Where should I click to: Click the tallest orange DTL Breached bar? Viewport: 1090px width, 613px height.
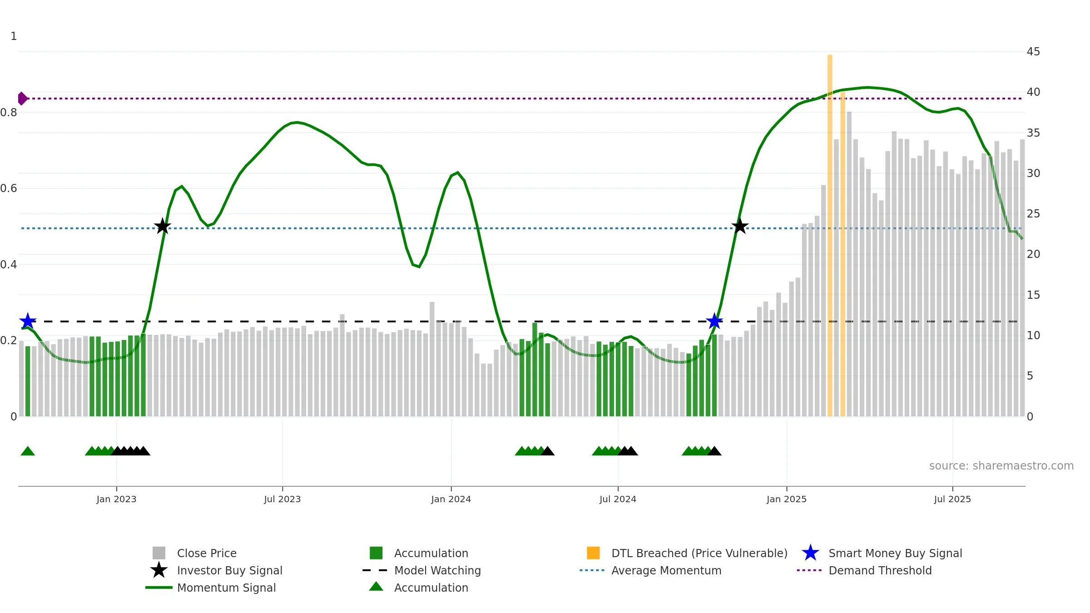coord(830,235)
